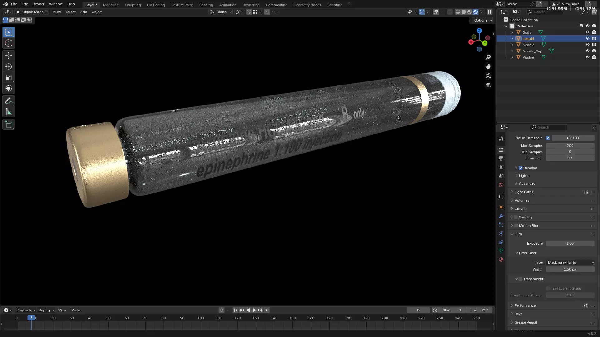Open the File menu

tap(14, 4)
